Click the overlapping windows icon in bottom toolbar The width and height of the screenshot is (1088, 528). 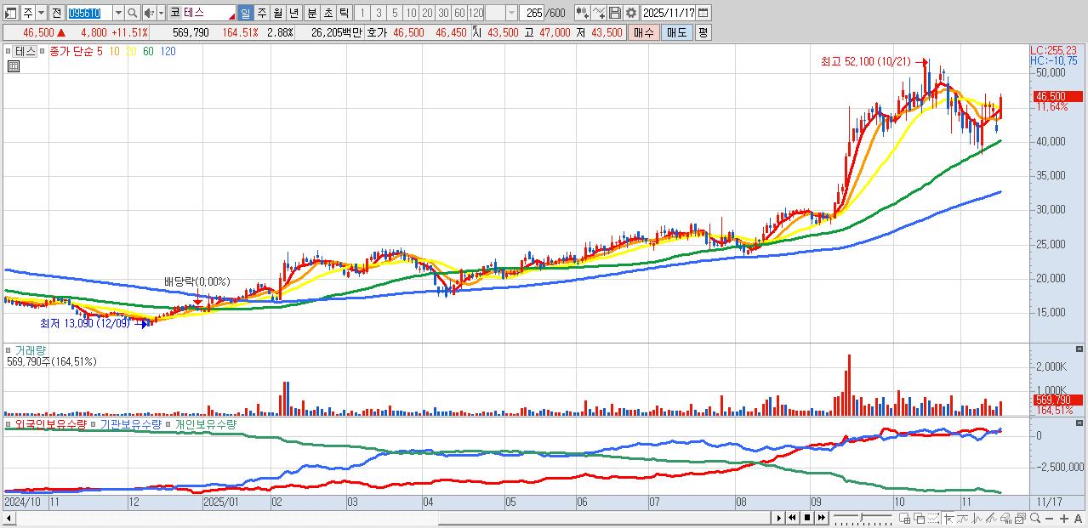coord(920,518)
